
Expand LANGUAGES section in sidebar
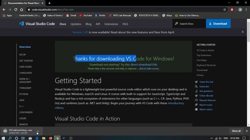coord(25,73)
